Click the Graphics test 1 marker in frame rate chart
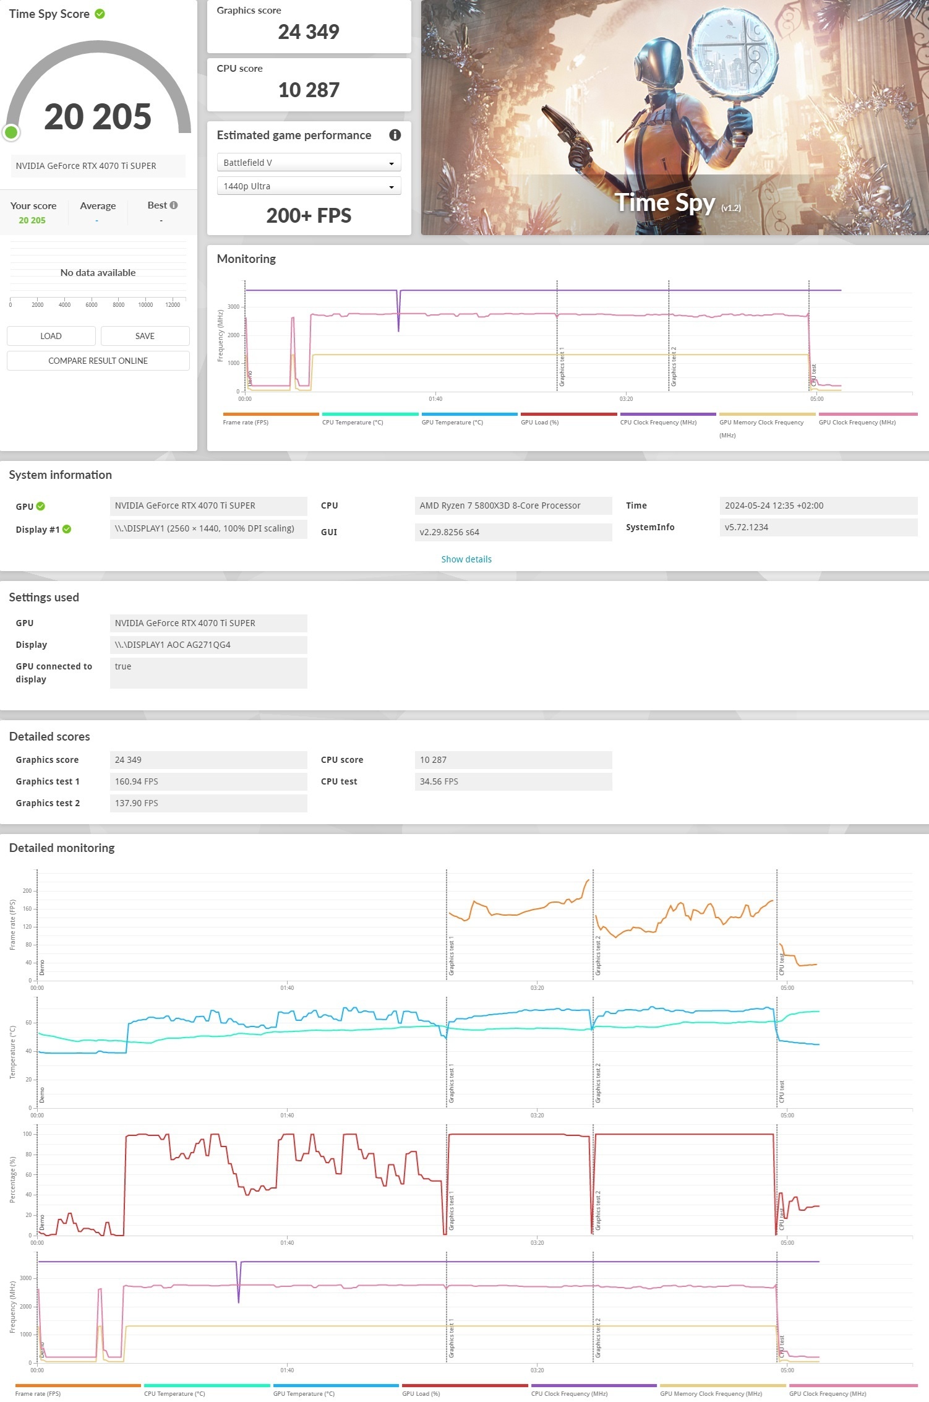This screenshot has width=929, height=1402. 452,956
